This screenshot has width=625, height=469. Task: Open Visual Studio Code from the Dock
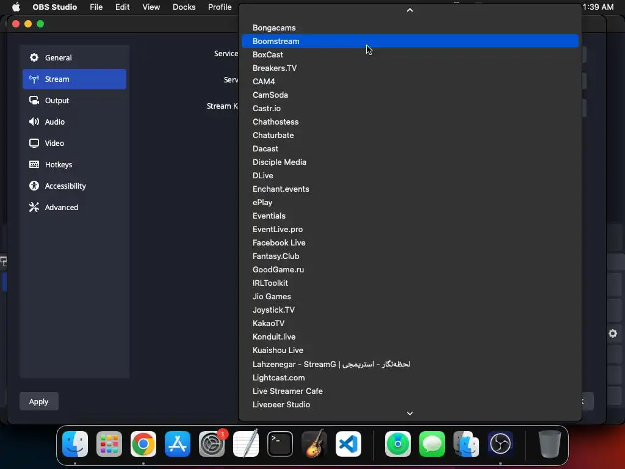coord(349,443)
